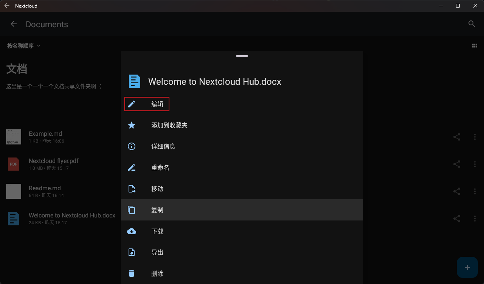Click the Documents folder title
Image resolution: width=484 pixels, height=284 pixels.
47,24
